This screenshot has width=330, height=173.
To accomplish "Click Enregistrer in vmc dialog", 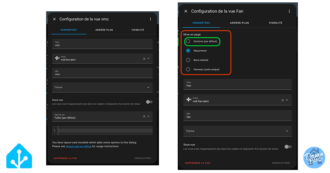I will [x=143, y=158].
